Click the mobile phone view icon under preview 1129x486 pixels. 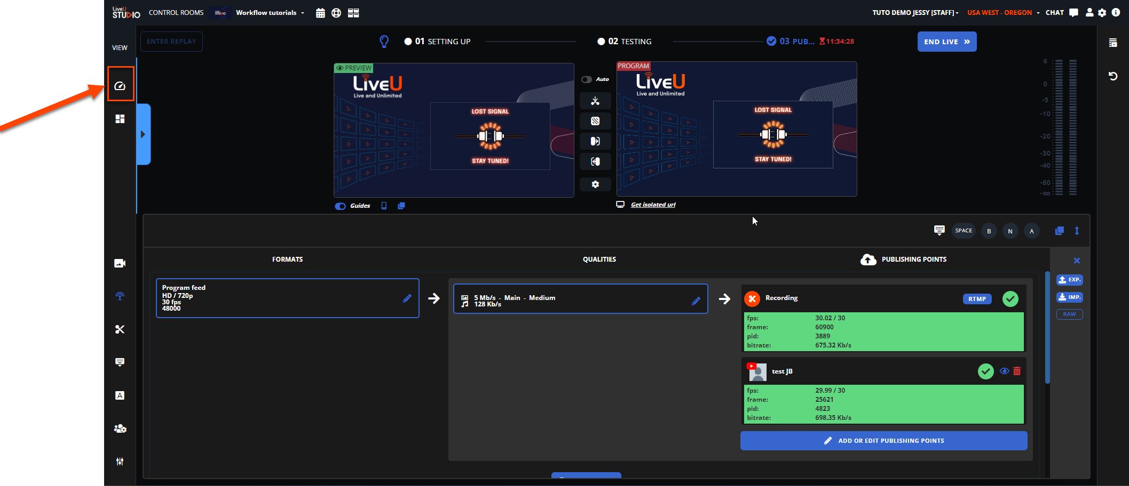pyautogui.click(x=384, y=206)
